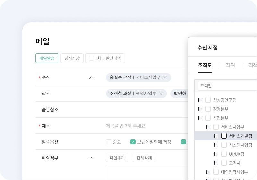Enable the 중요 send option
This screenshot has height=180, width=257.
(x=109, y=142)
